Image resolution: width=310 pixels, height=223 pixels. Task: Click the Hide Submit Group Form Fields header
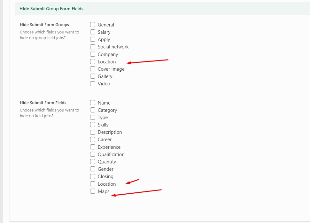point(51,9)
